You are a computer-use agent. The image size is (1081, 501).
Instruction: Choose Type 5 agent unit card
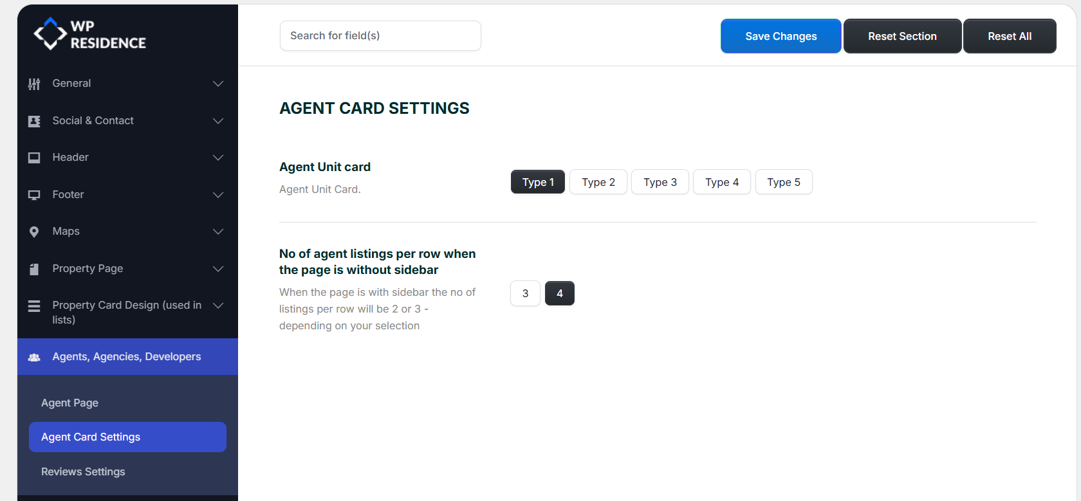[x=783, y=182]
